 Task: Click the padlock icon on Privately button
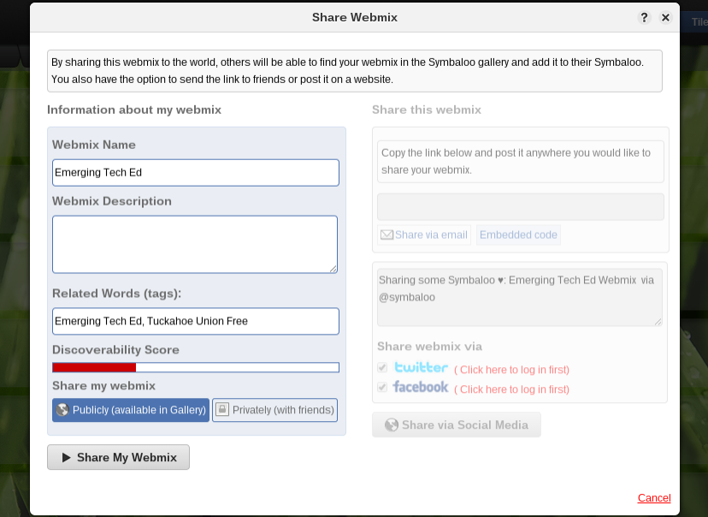tap(221, 409)
